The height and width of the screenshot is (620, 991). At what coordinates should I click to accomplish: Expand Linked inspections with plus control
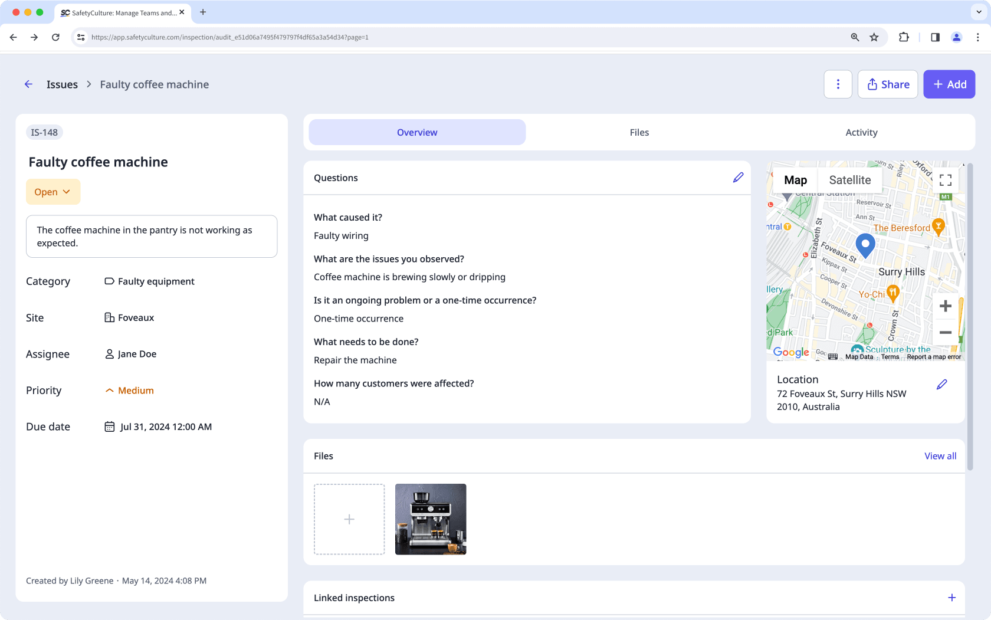pyautogui.click(x=951, y=597)
